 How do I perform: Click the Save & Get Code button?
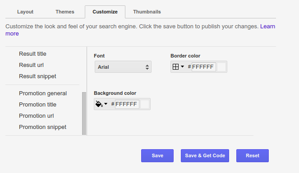point(205,155)
